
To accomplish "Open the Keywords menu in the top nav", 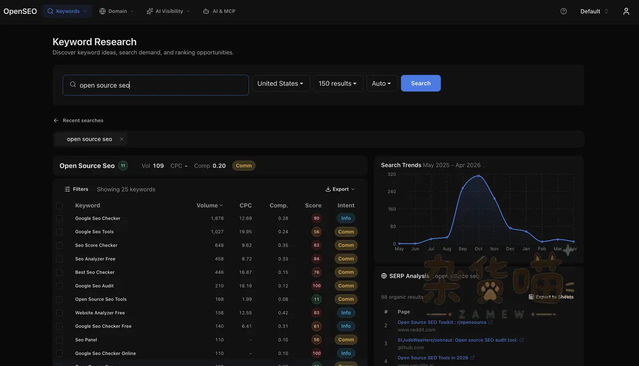I will point(67,11).
